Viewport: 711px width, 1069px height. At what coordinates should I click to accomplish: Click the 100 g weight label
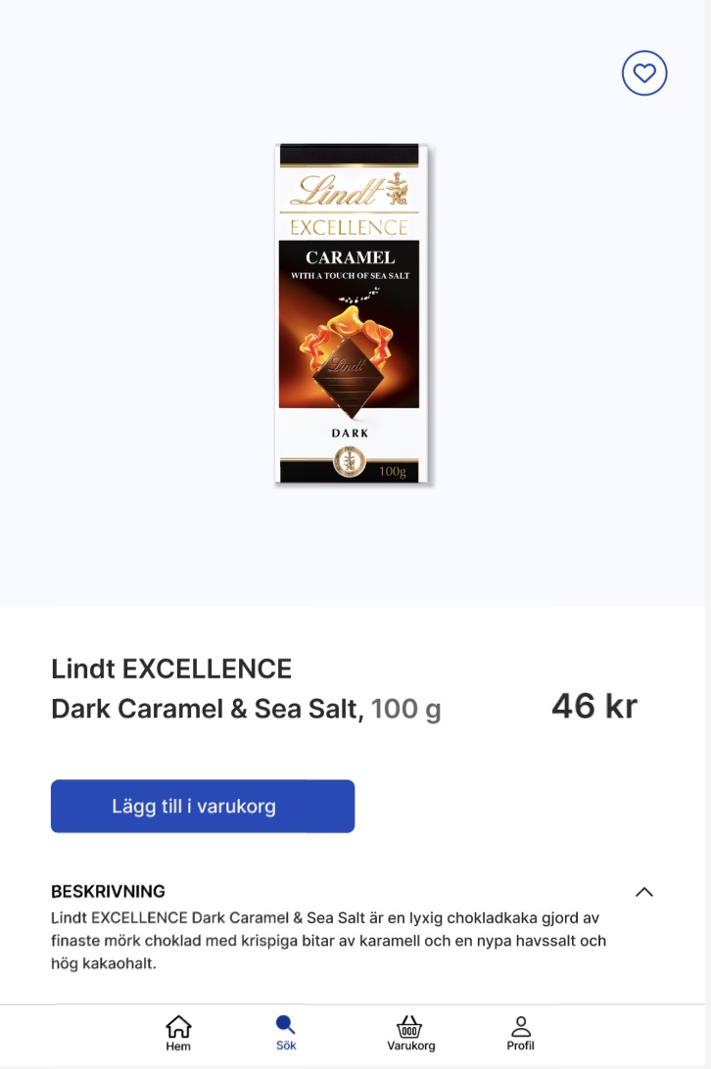coord(406,709)
